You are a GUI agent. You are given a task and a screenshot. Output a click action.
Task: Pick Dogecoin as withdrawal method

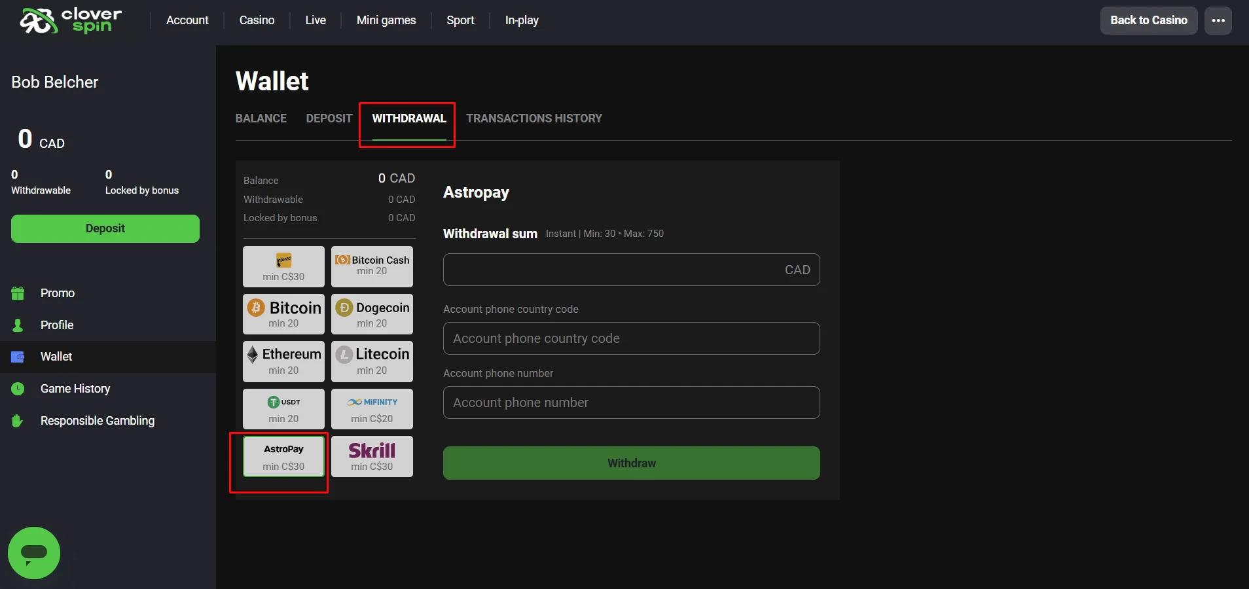[x=372, y=314]
